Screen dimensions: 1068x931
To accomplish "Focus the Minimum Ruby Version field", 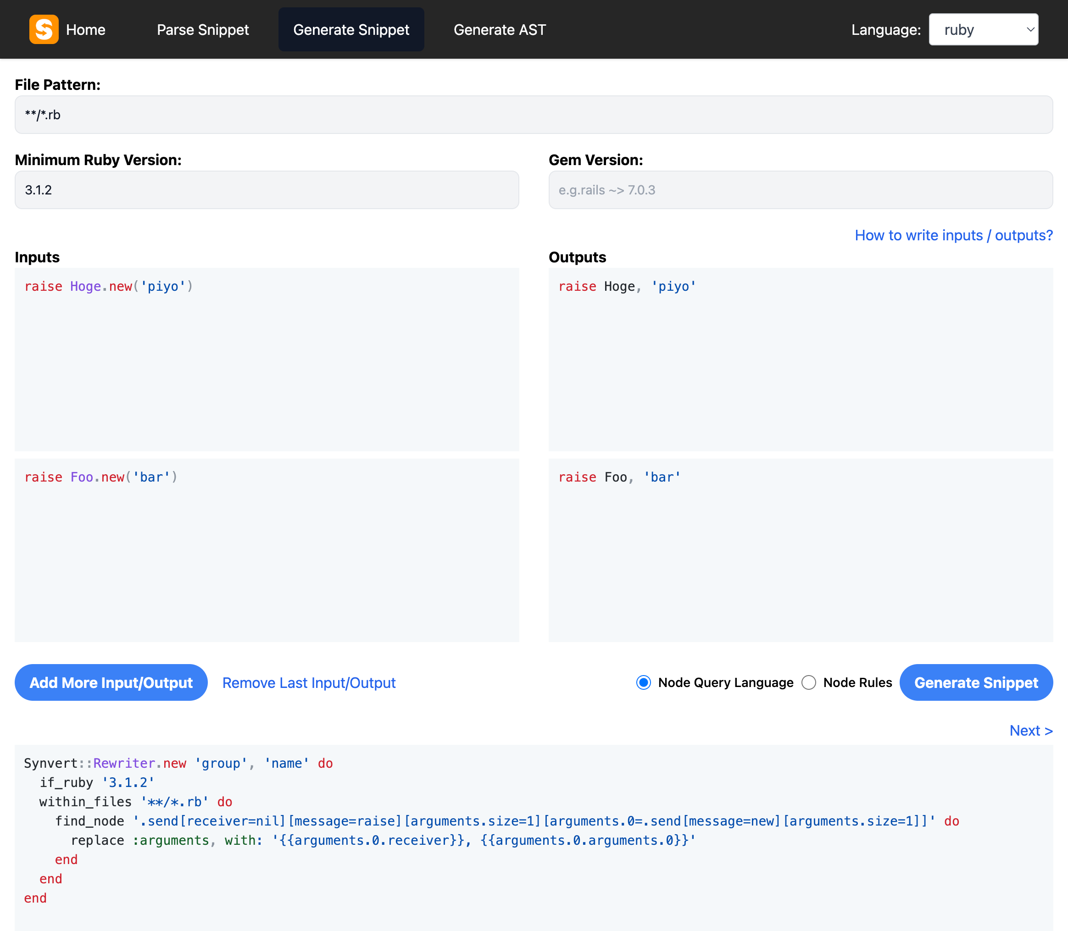I will (x=266, y=190).
